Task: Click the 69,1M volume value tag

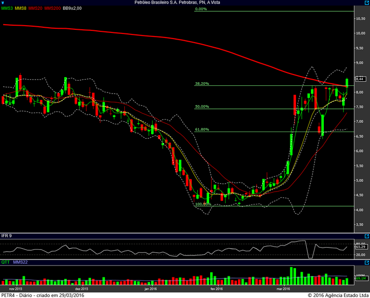Action: click(361, 278)
